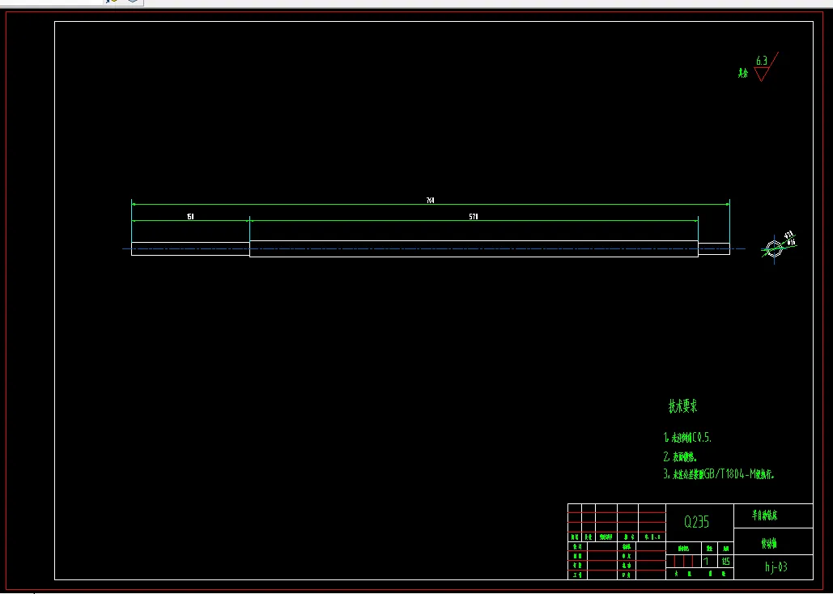Click the cut-off yellow toolbar icon at top
Image resolution: width=833 pixels, height=594 pixels.
click(112, 2)
